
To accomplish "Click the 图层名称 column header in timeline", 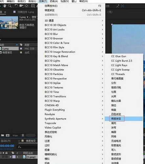I will tap(28, 153).
